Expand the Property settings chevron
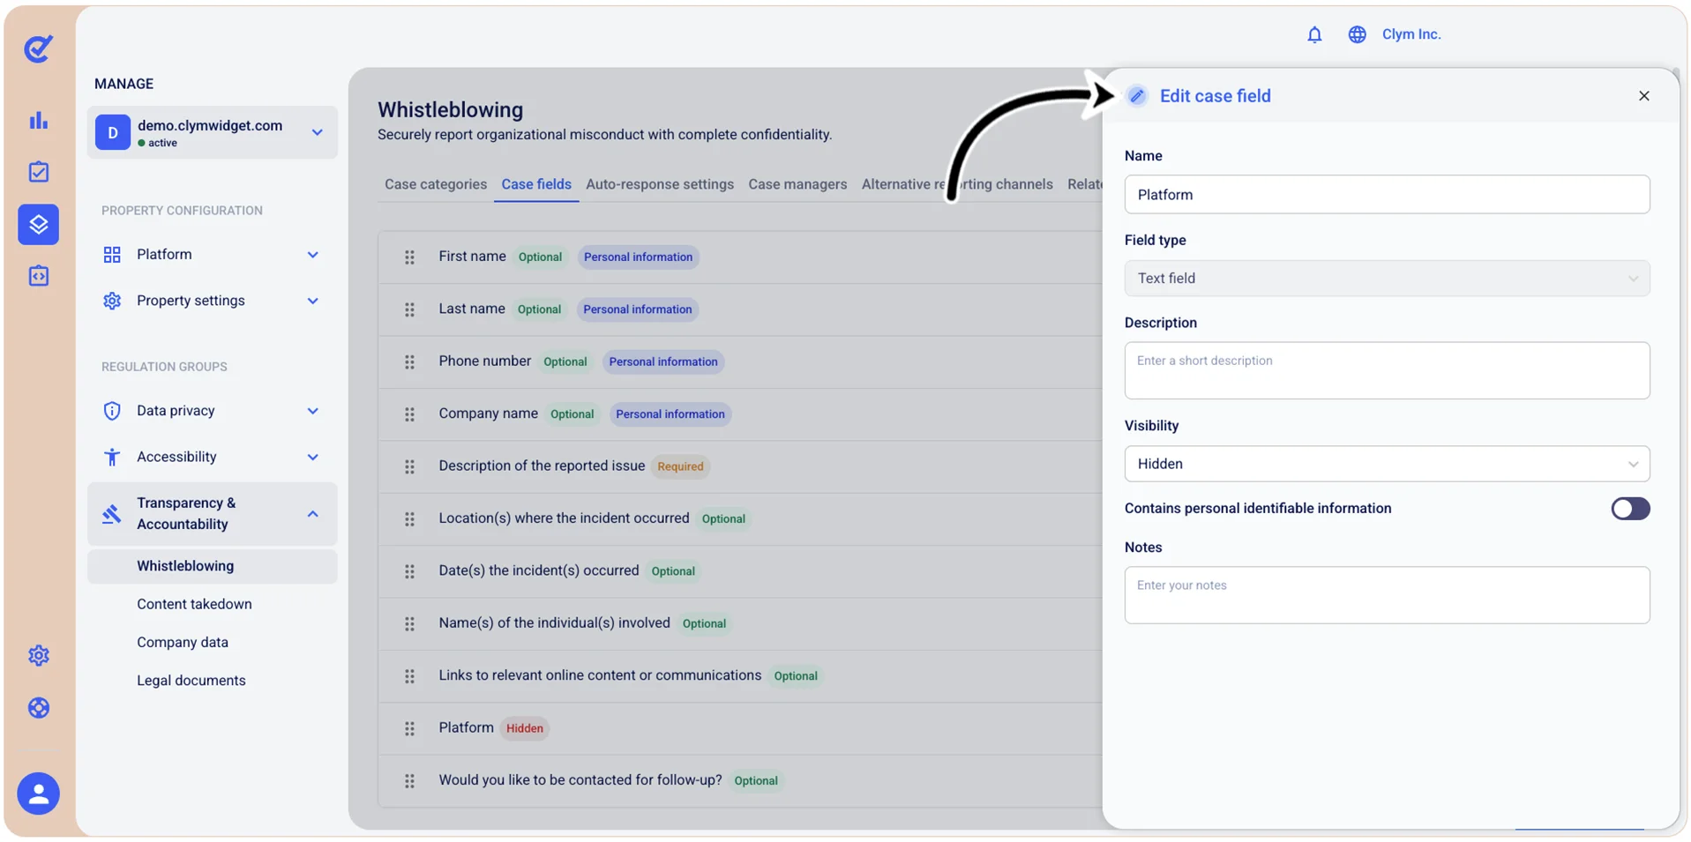This screenshot has height=842, width=1691. [312, 301]
